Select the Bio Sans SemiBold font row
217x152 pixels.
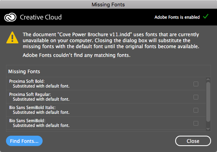click(x=106, y=123)
